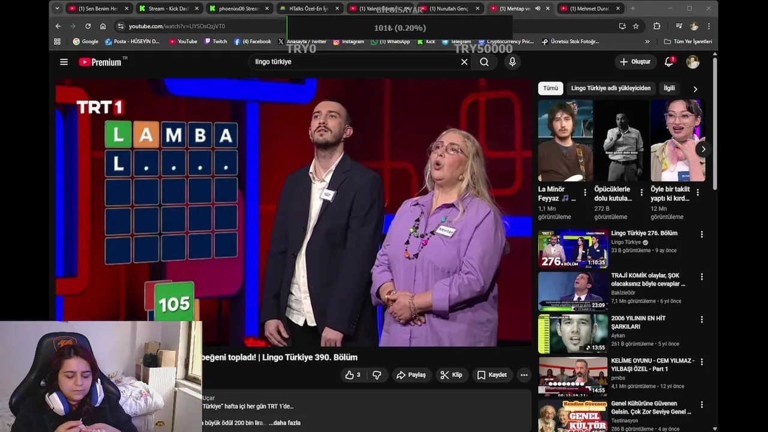The width and height of the screenshot is (768, 432).
Task: Expand the description with ...daha fazla
Action: tap(284, 423)
